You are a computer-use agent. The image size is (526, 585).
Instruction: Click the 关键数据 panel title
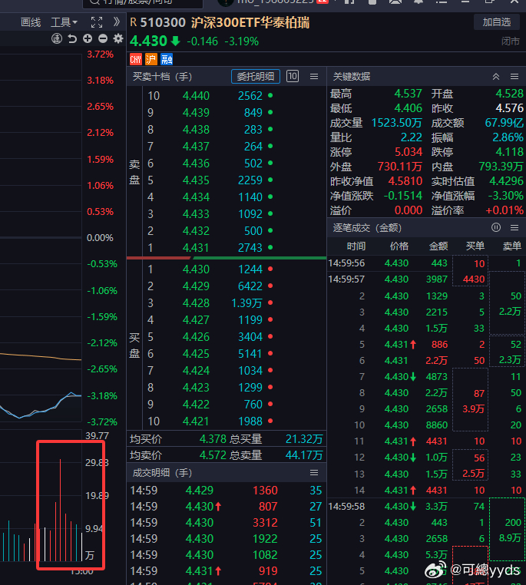352,77
